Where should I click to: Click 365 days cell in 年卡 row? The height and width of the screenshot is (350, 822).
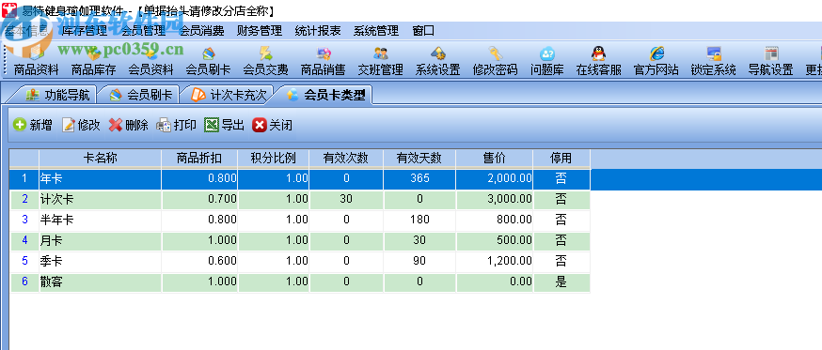point(419,178)
